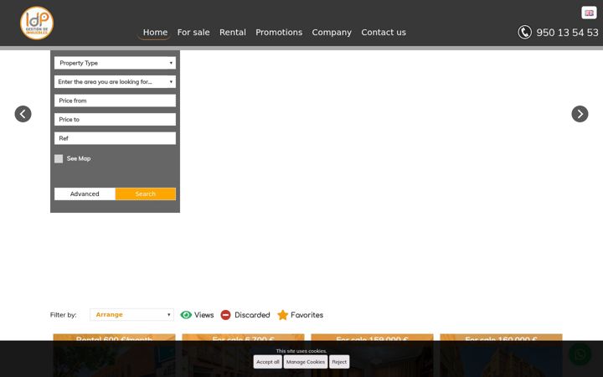Click the Favorites star icon
The image size is (603, 377).
click(283, 315)
